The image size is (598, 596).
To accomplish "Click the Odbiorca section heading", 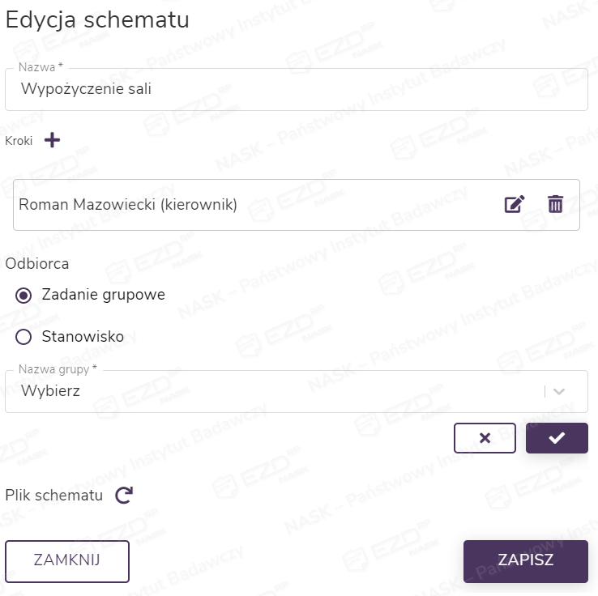I will click(x=36, y=263).
